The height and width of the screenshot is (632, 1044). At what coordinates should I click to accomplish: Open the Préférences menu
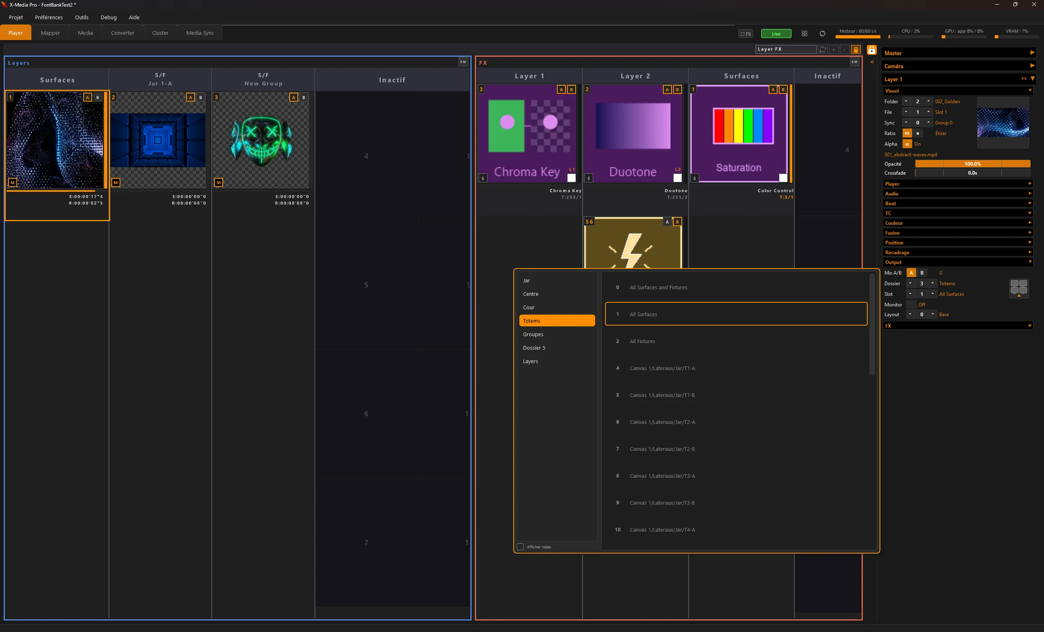point(49,17)
